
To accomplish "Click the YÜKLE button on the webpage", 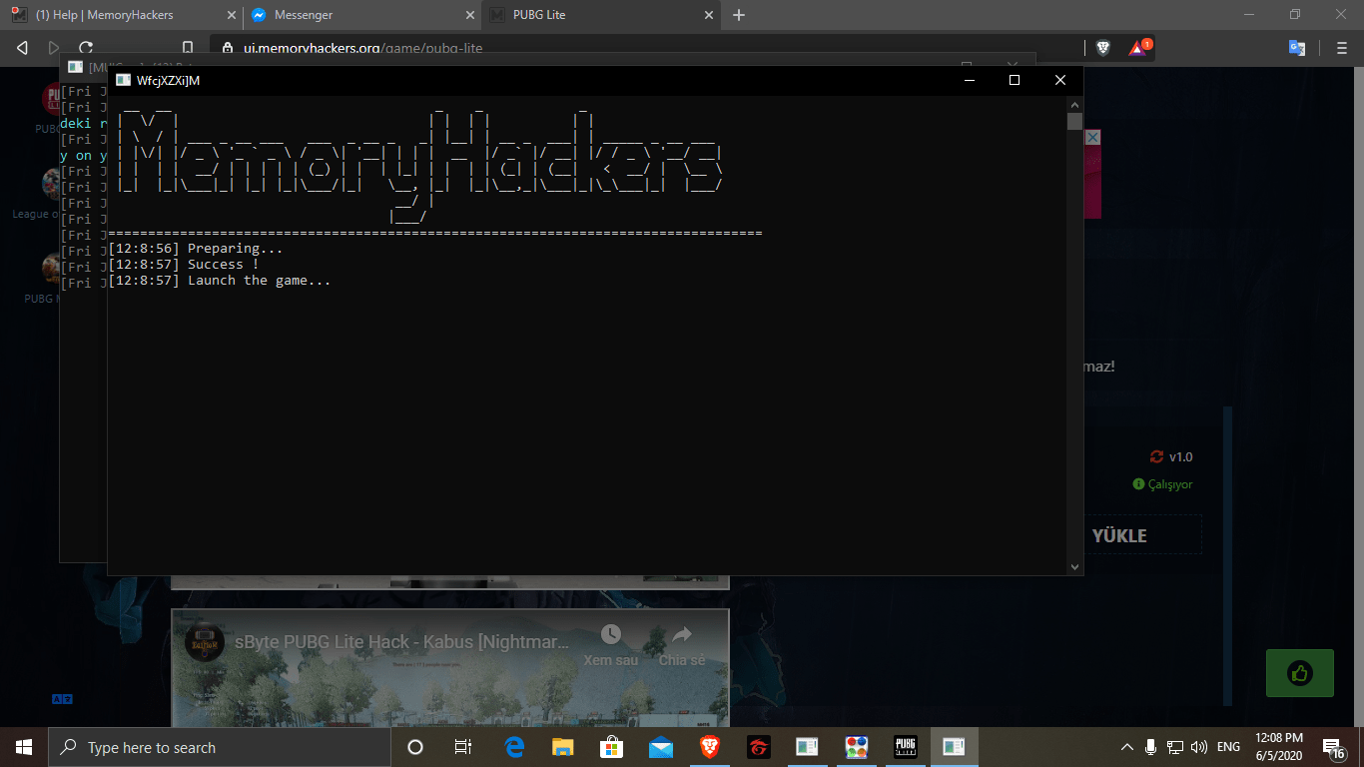I will pyautogui.click(x=1119, y=535).
